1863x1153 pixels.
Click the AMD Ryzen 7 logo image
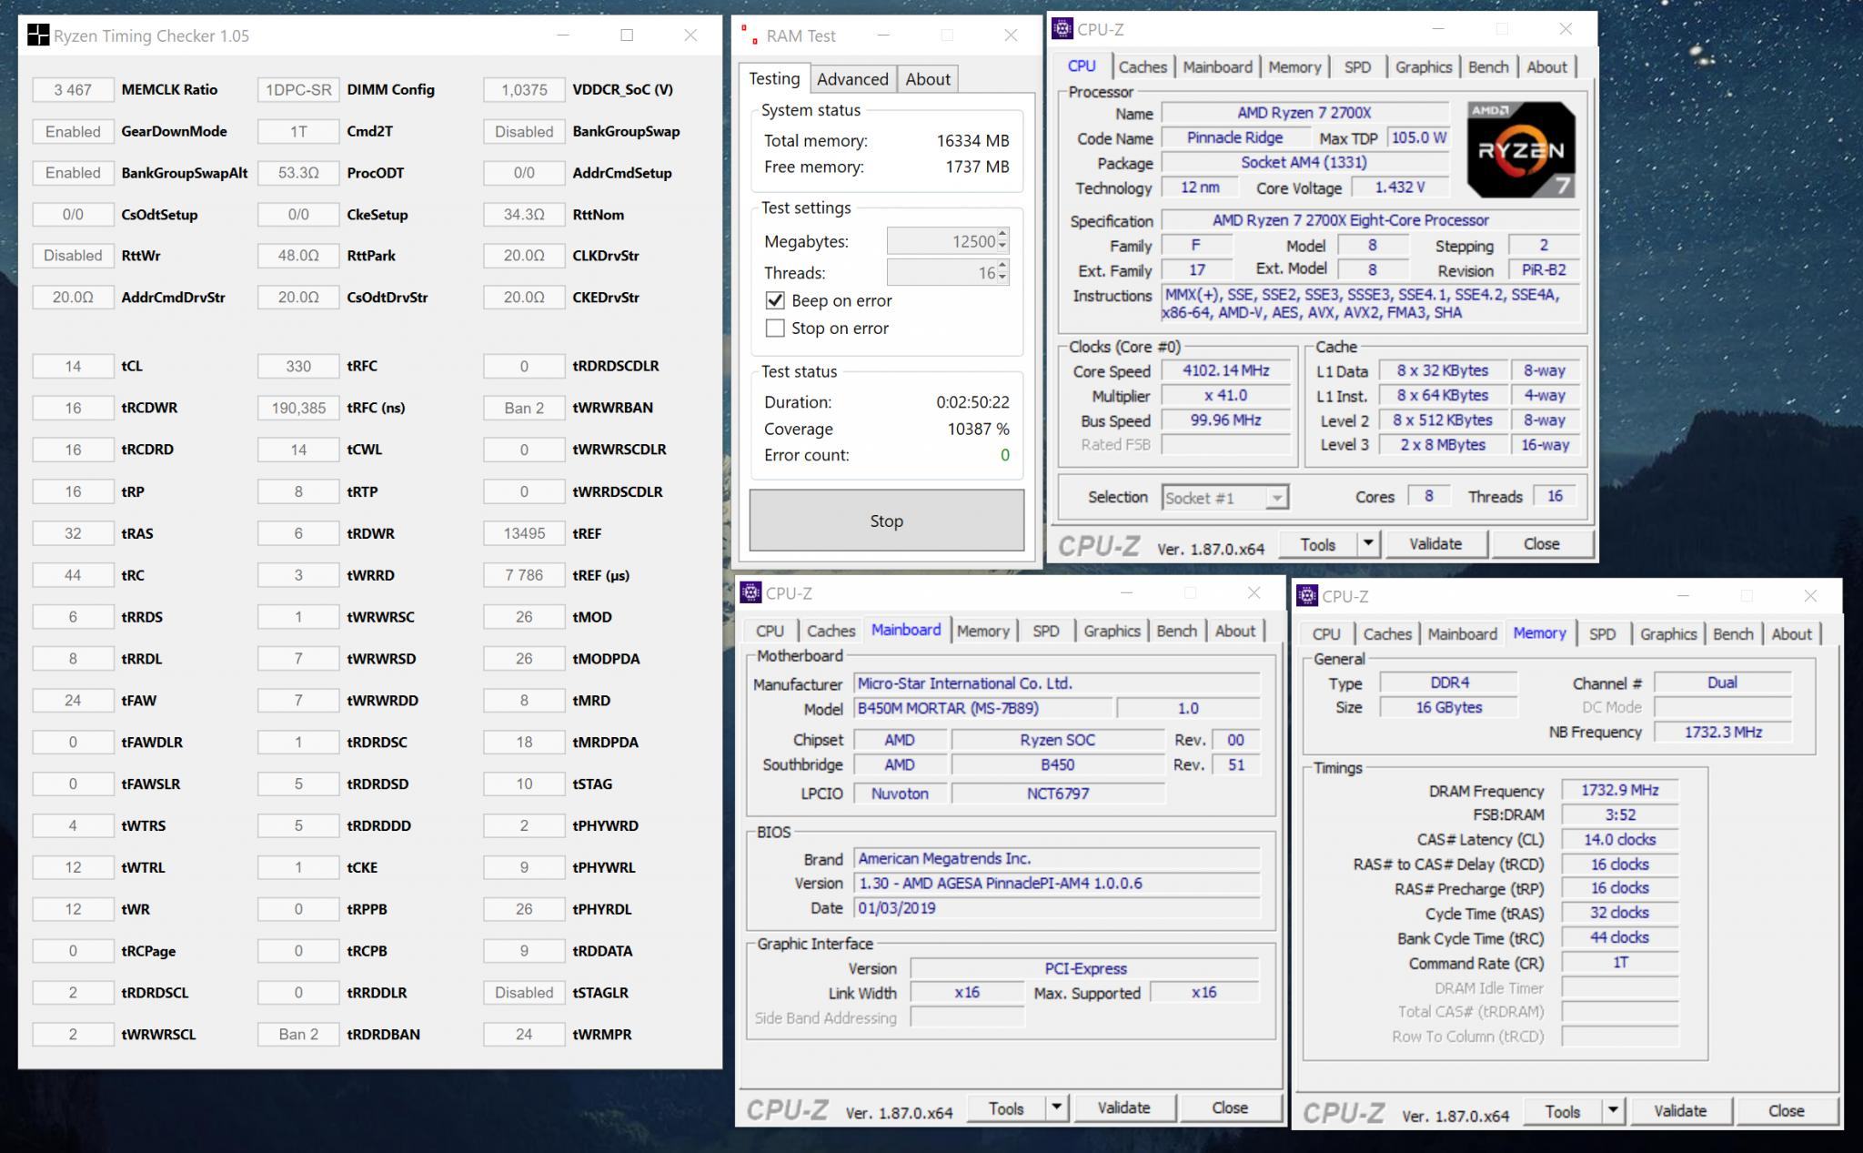coord(1521,149)
